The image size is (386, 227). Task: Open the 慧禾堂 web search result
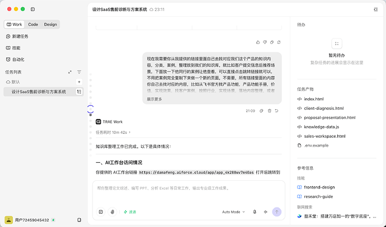337,216
